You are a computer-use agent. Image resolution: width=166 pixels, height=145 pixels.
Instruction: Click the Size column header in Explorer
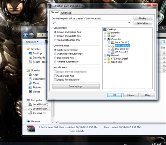pos(163,48)
